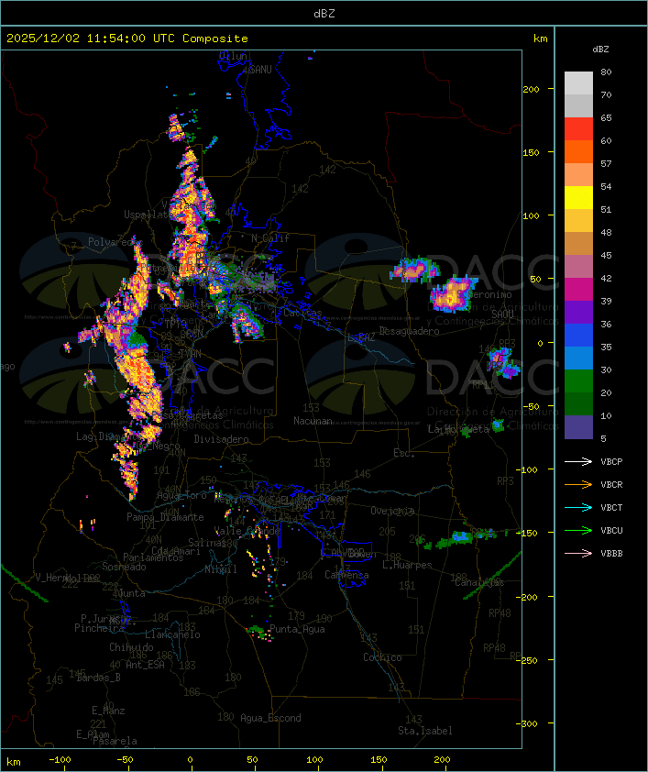Select the yellow 51-54 dBZ swatch
This screenshot has height=772, width=648.
(x=578, y=198)
